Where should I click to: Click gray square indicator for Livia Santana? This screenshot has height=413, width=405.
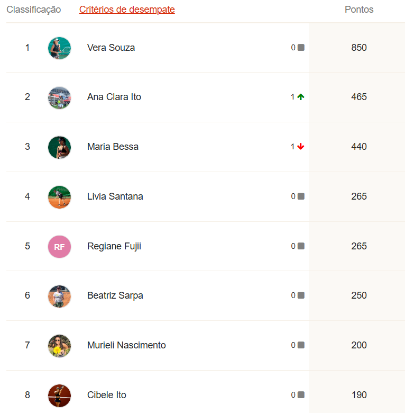301,196
